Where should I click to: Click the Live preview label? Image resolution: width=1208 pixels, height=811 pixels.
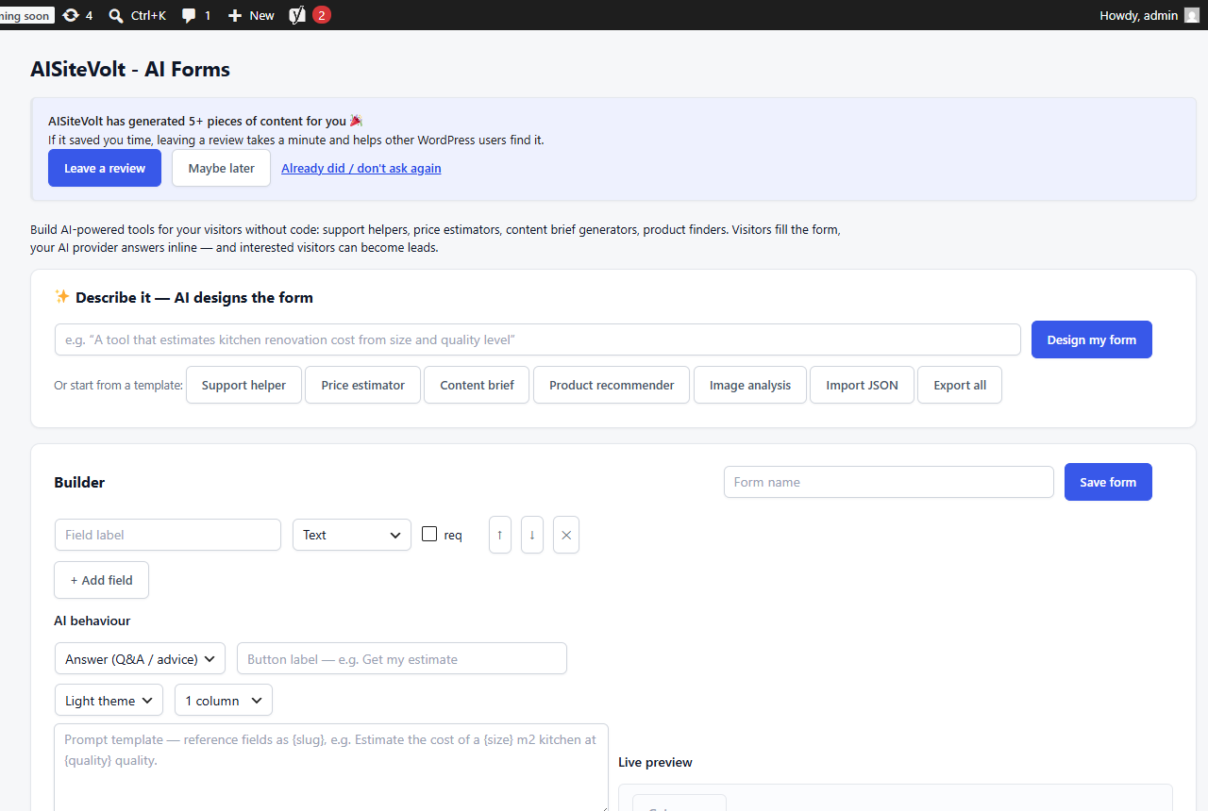(x=655, y=762)
